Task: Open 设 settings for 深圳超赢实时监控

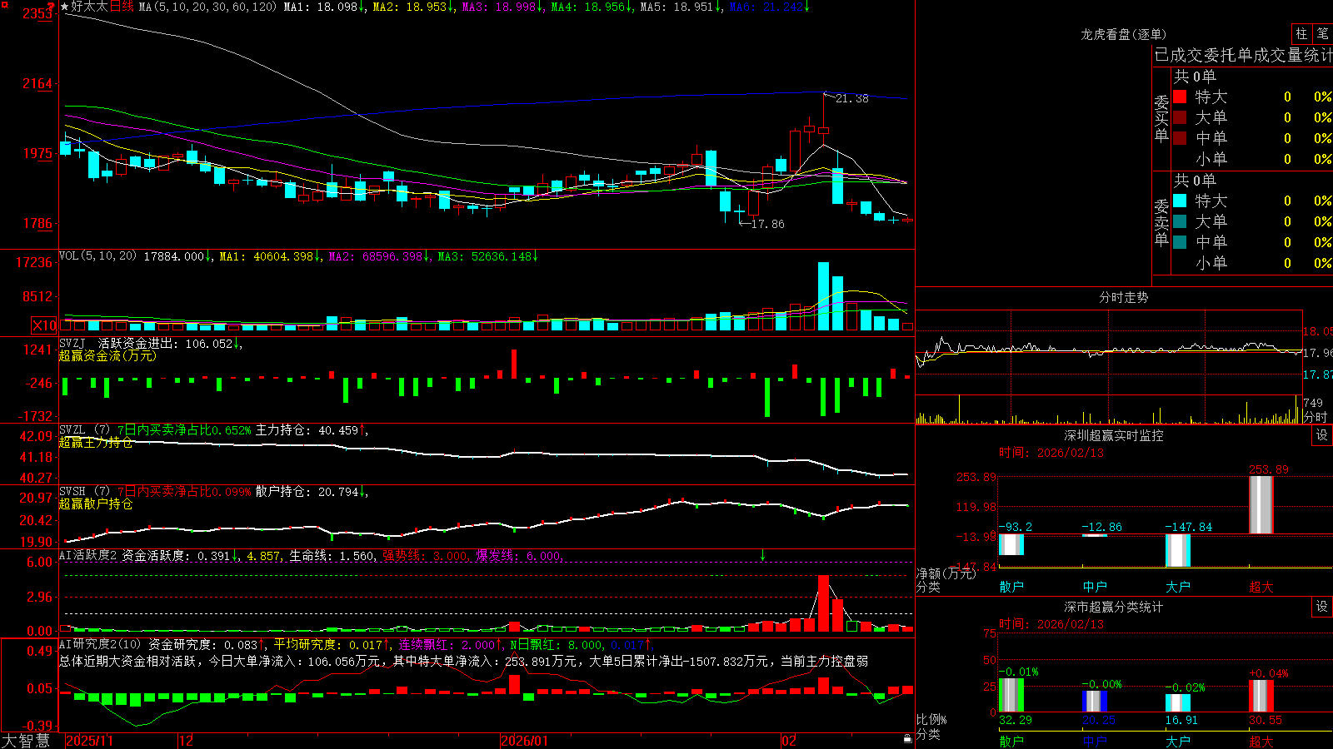Action: [x=1322, y=435]
